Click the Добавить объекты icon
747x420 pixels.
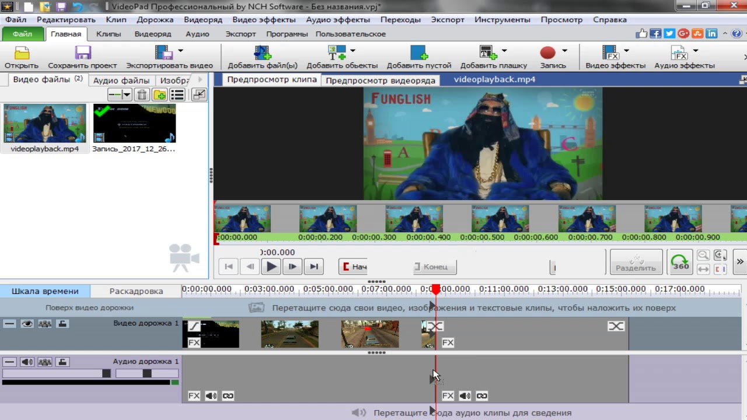(x=337, y=53)
